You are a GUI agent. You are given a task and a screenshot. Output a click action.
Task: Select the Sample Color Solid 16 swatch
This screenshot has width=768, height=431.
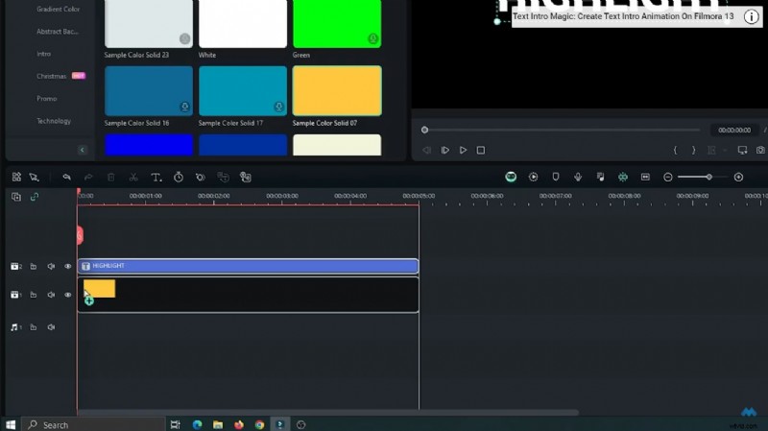(149, 90)
